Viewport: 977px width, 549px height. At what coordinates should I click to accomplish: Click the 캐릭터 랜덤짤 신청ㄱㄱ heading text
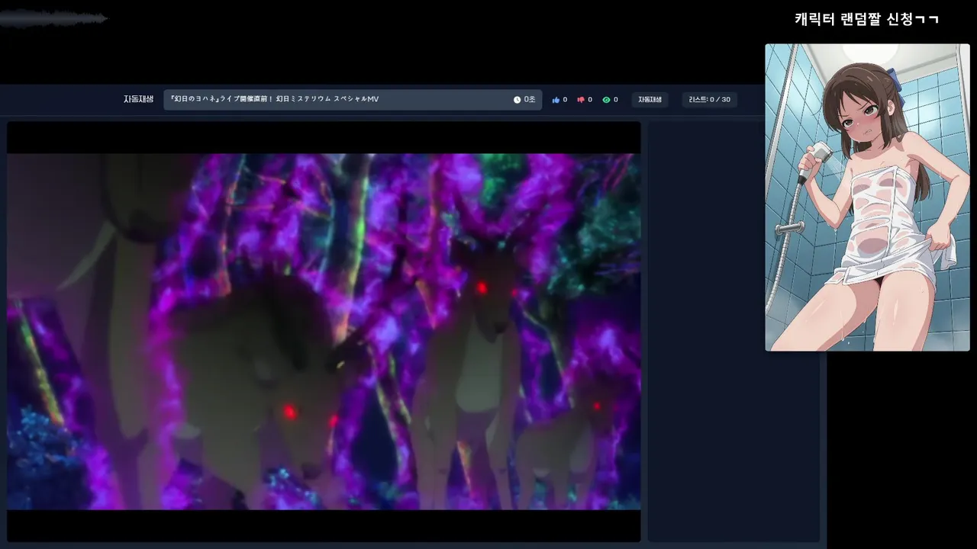(x=867, y=19)
